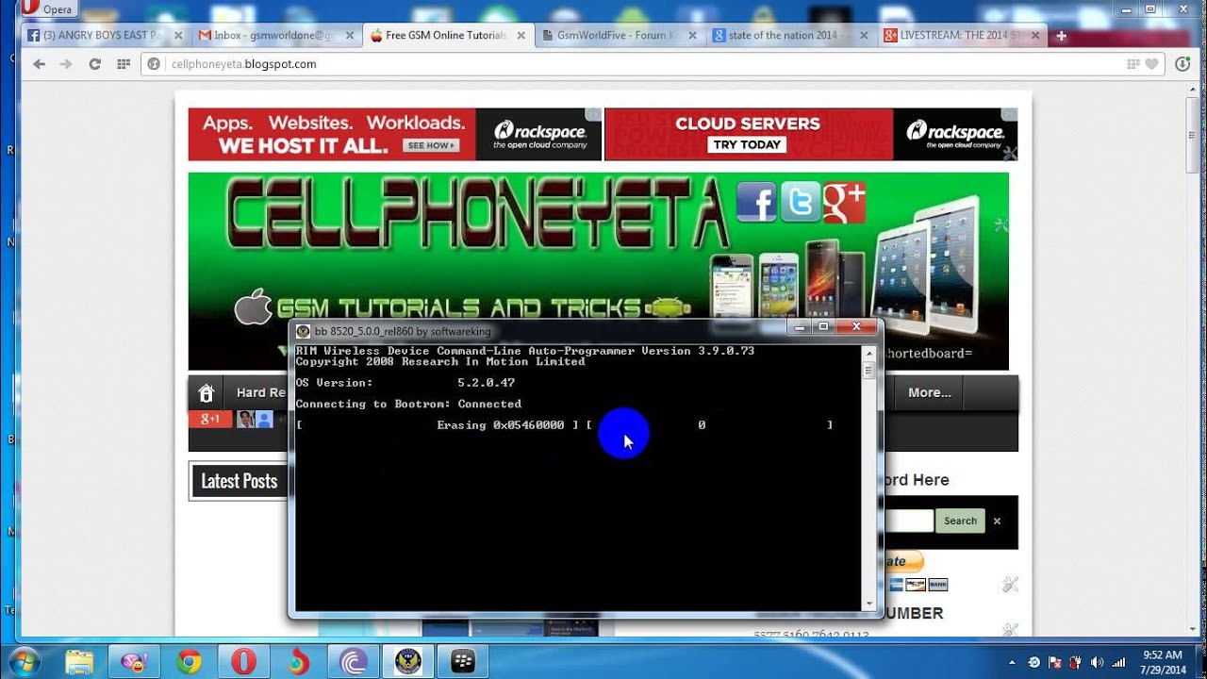
Task: Close the Gmail Inbox tab
Action: tap(350, 36)
